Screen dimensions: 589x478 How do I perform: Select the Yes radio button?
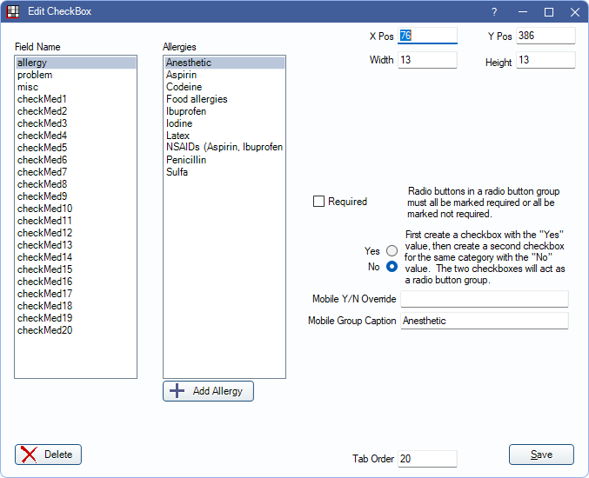[392, 251]
